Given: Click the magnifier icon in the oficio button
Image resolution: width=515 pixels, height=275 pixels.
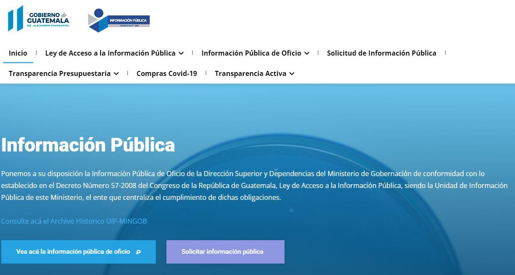Looking at the screenshot, I should click(x=138, y=252).
